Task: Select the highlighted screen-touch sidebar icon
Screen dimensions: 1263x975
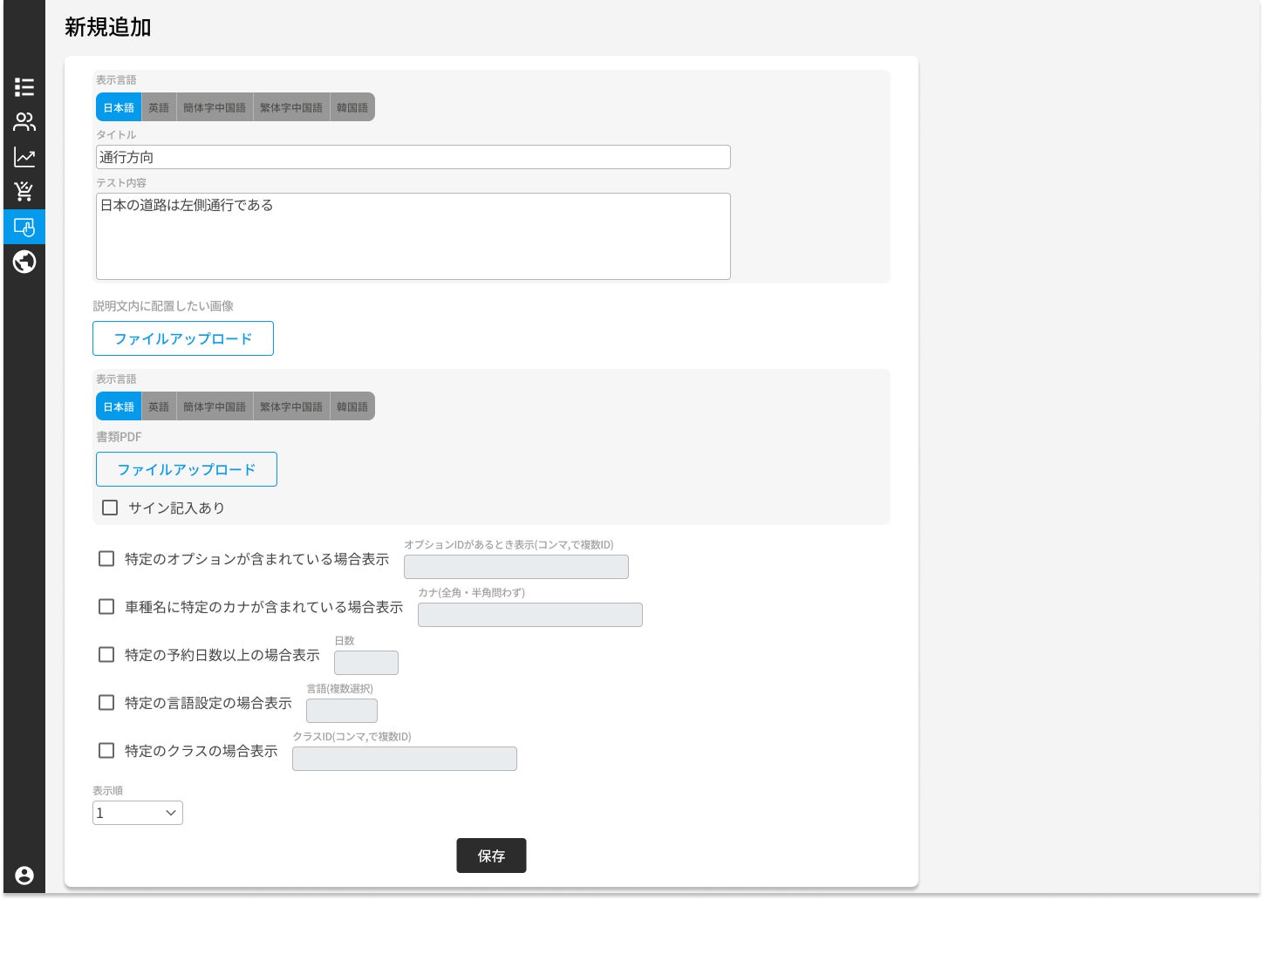Action: [x=24, y=227]
